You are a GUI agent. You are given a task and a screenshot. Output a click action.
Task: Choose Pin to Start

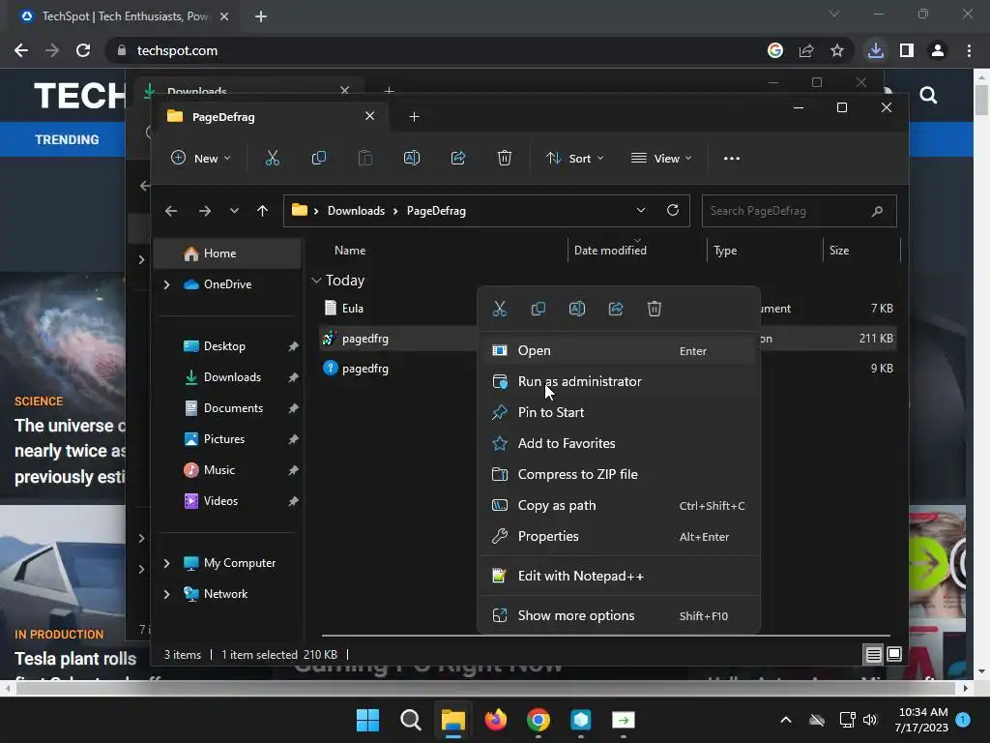(619, 412)
